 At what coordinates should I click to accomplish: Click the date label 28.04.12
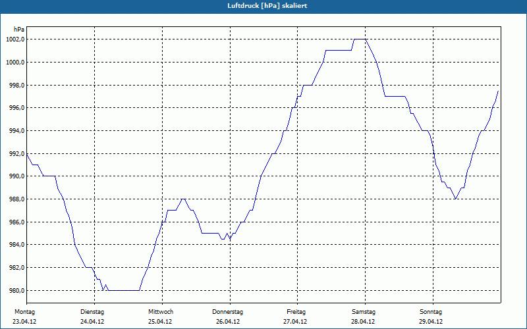click(x=364, y=322)
